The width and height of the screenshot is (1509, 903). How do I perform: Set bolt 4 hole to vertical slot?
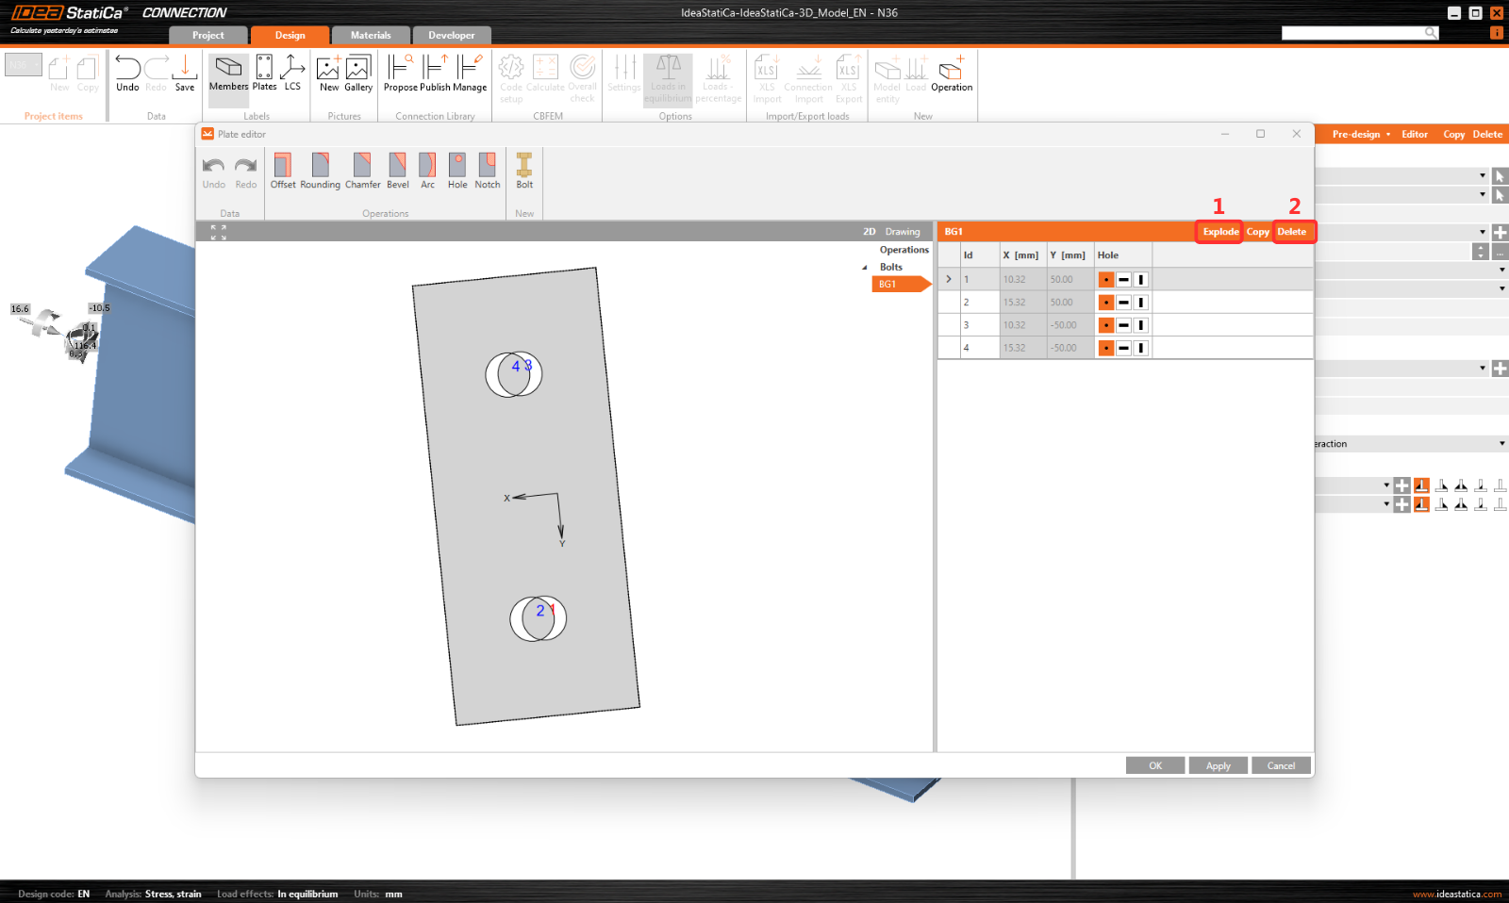pyautogui.click(x=1141, y=348)
